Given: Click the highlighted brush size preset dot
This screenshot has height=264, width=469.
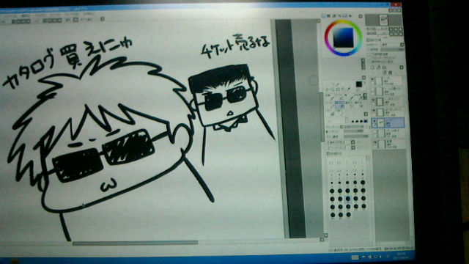Looking at the screenshot, I should [348, 199].
